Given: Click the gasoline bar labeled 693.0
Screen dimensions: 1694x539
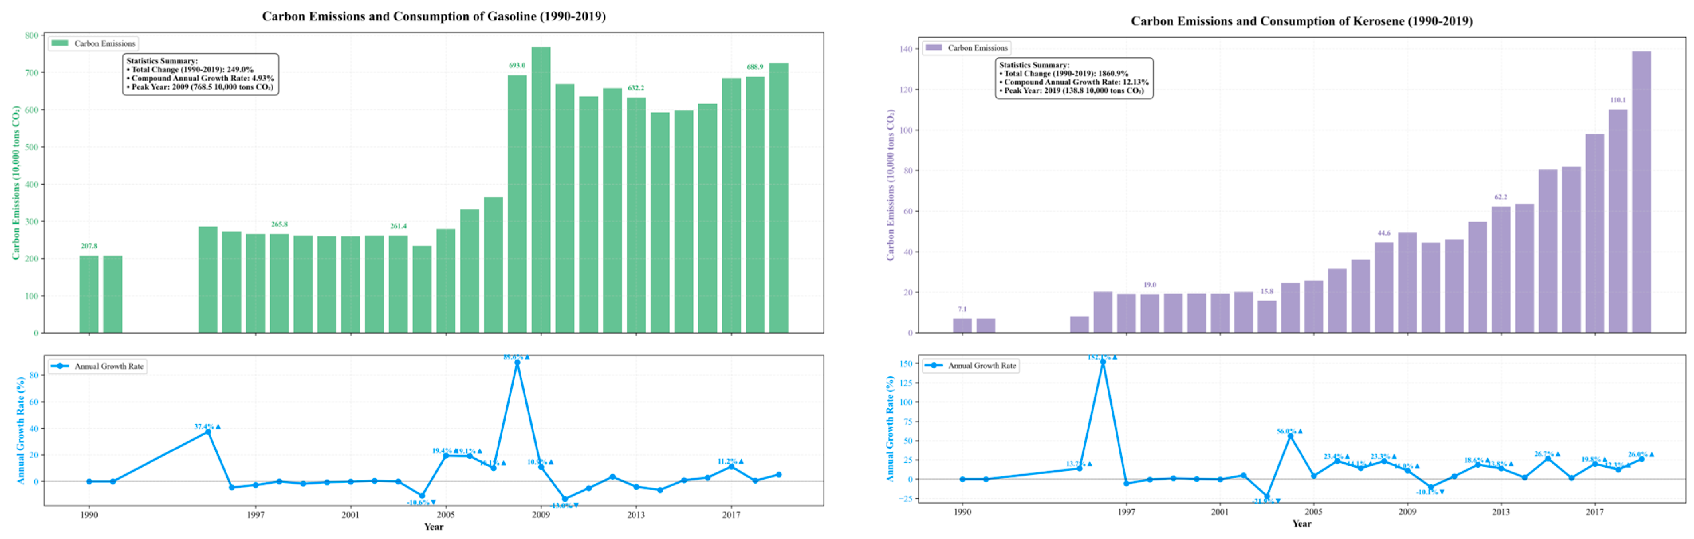Looking at the screenshot, I should (517, 204).
